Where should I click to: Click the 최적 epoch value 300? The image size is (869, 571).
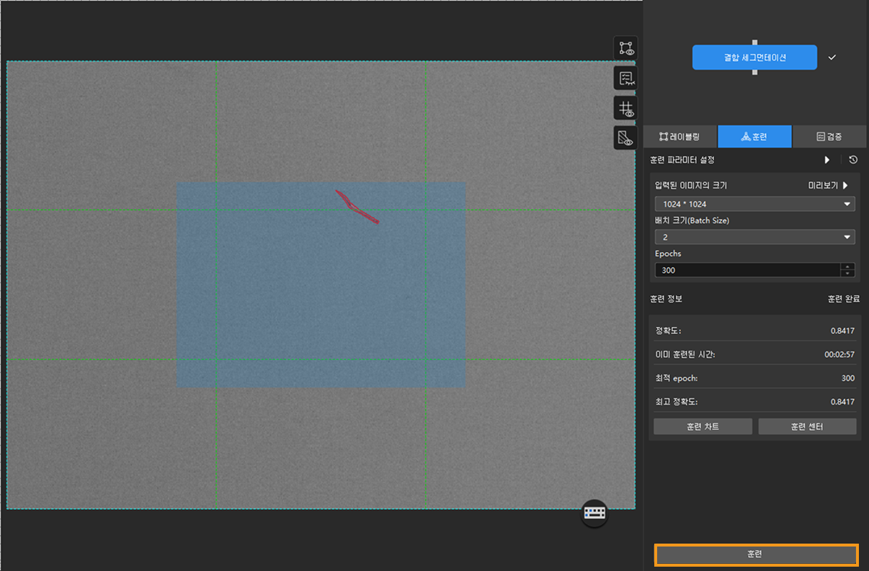point(848,378)
